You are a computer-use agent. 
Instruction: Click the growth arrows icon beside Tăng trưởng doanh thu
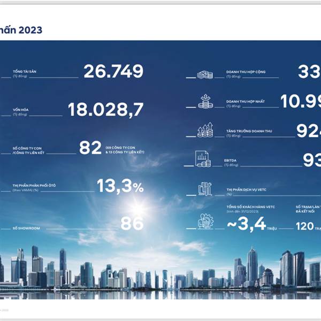click(205, 129)
